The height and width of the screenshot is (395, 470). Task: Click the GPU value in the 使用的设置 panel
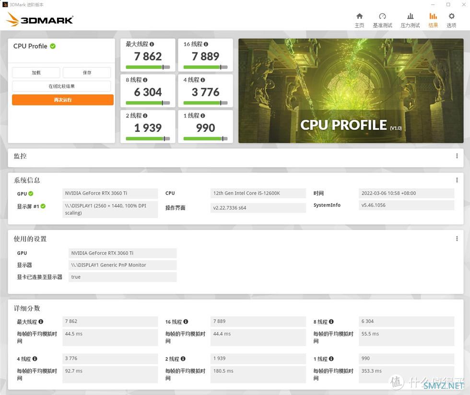tap(123, 253)
